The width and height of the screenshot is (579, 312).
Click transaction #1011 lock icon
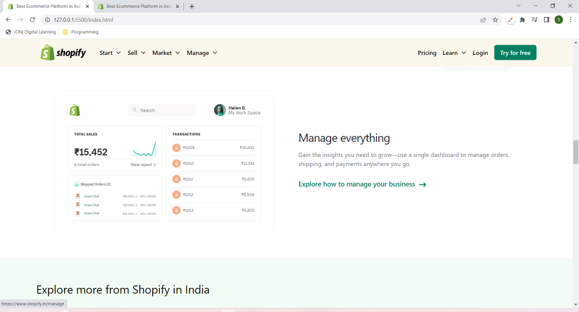tap(177, 179)
